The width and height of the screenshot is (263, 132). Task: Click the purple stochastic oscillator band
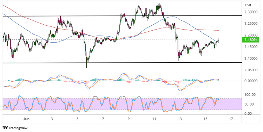point(122,104)
